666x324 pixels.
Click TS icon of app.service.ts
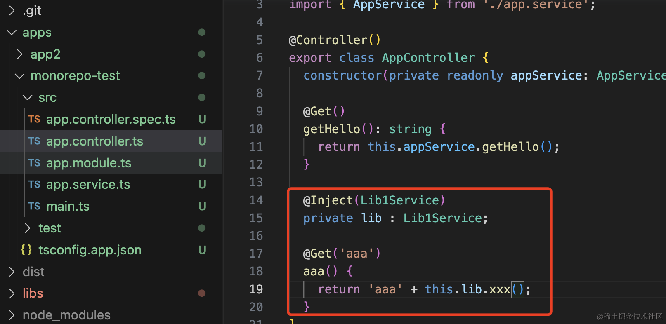pos(34,185)
